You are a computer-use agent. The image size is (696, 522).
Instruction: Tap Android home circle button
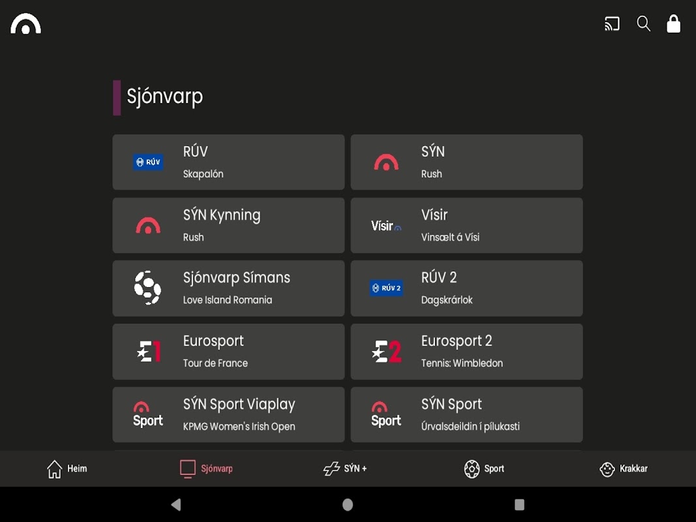[348, 504]
